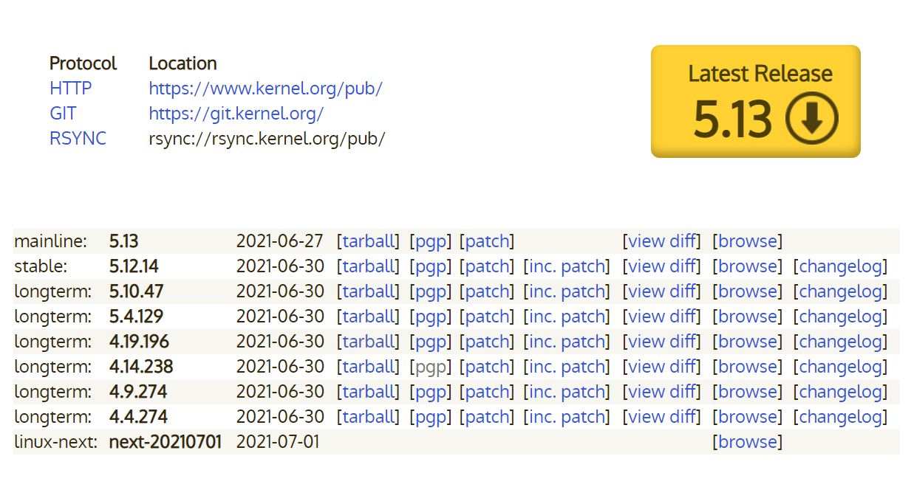Get the patch for longterm 5.10.47
The width and height of the screenshot is (914, 487).
pos(487,291)
